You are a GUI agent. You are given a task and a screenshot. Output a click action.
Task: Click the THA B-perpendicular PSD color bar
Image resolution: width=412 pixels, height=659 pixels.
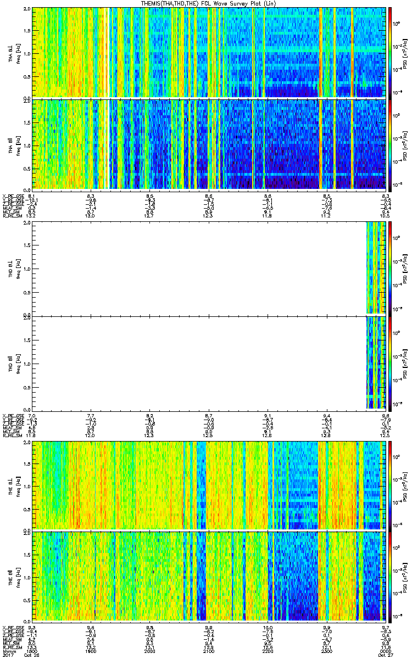point(391,52)
